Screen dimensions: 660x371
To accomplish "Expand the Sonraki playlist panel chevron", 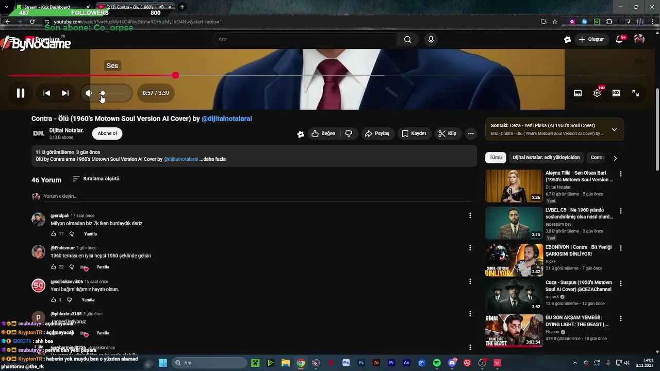I will coord(614,129).
